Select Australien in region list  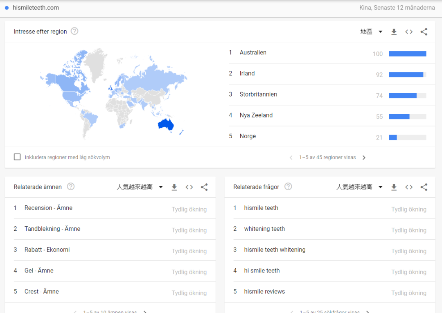point(332,53)
